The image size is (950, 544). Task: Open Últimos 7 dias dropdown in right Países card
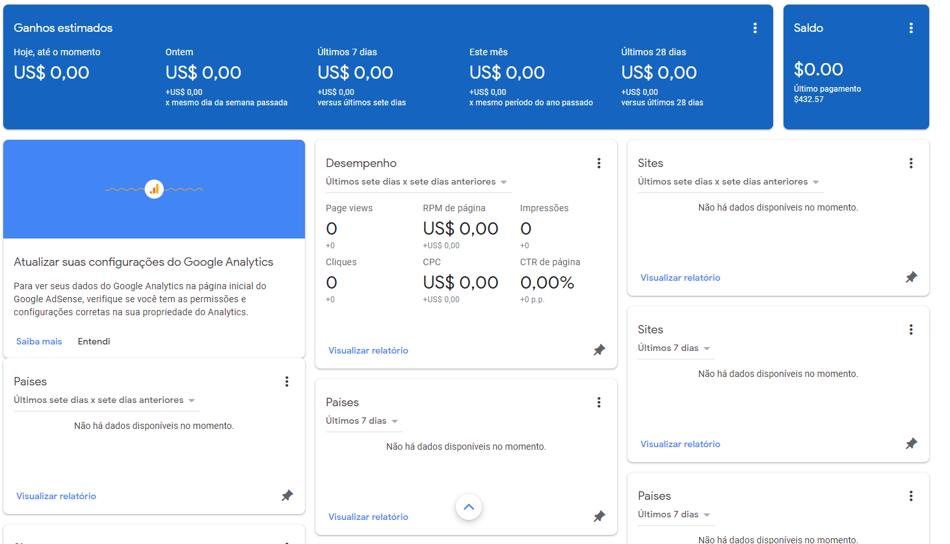[x=676, y=515]
